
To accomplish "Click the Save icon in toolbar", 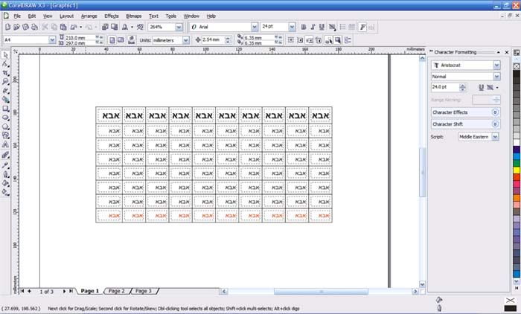I will [x=25, y=27].
